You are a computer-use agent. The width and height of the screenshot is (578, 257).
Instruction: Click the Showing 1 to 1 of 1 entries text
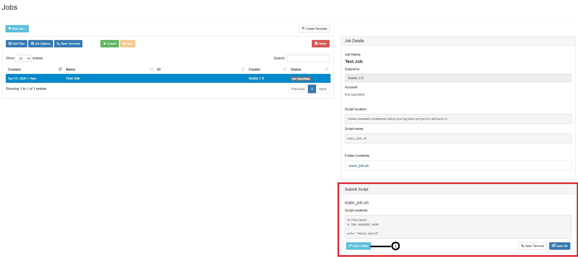click(x=26, y=89)
